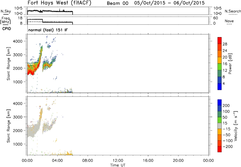Click the red bottom of velocity colorbar
241x167 pixels.
point(220,149)
